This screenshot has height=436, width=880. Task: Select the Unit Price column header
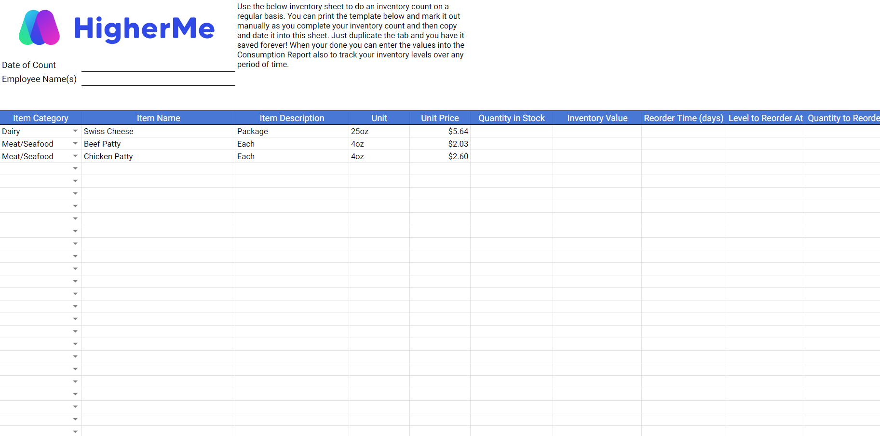click(439, 118)
